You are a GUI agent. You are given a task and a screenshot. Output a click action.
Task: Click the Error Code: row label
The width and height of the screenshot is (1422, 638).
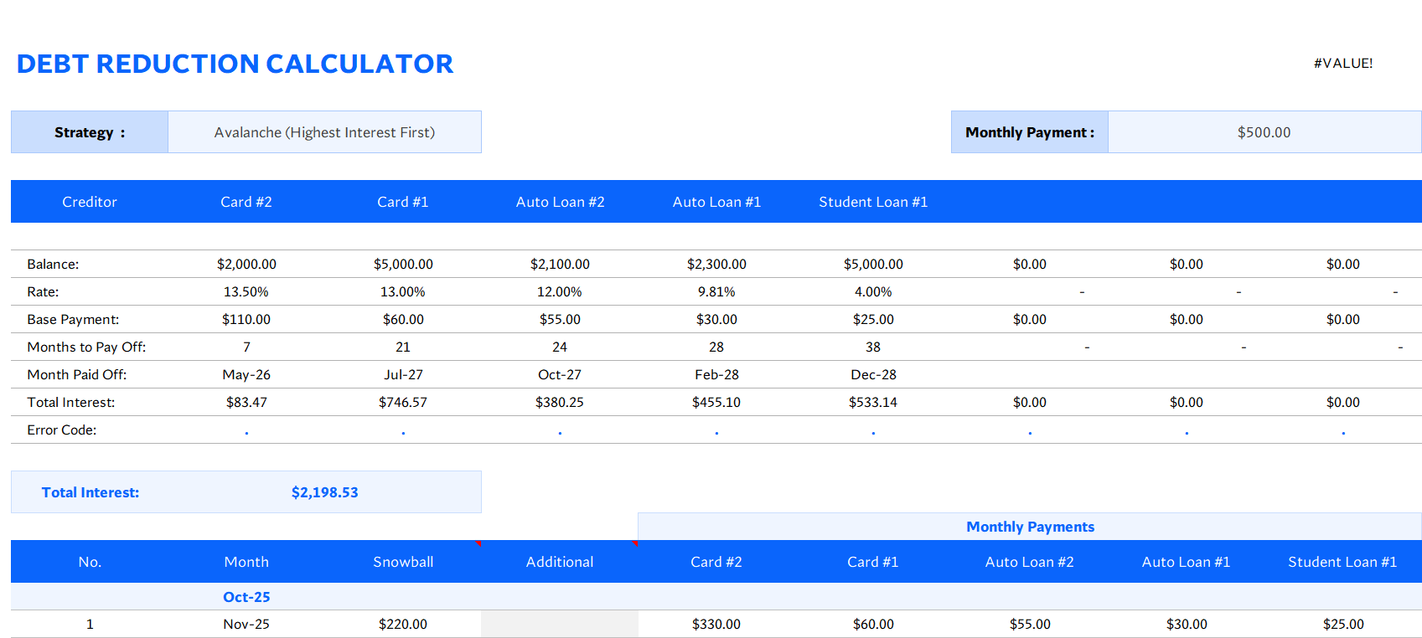pos(62,430)
